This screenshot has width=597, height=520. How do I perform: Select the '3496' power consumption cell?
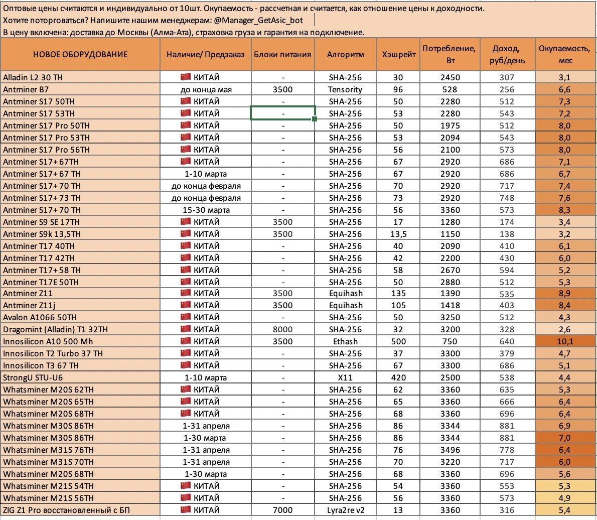(450, 450)
